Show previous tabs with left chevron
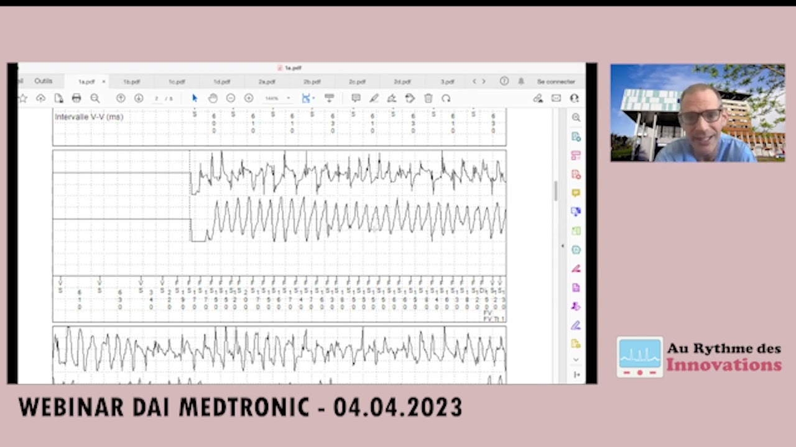The height and width of the screenshot is (447, 796). [x=474, y=81]
